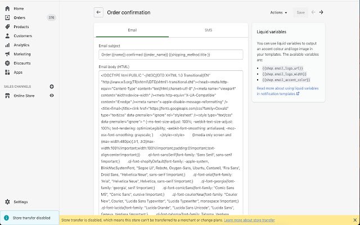Go to next notification template arrow

click(321, 12)
